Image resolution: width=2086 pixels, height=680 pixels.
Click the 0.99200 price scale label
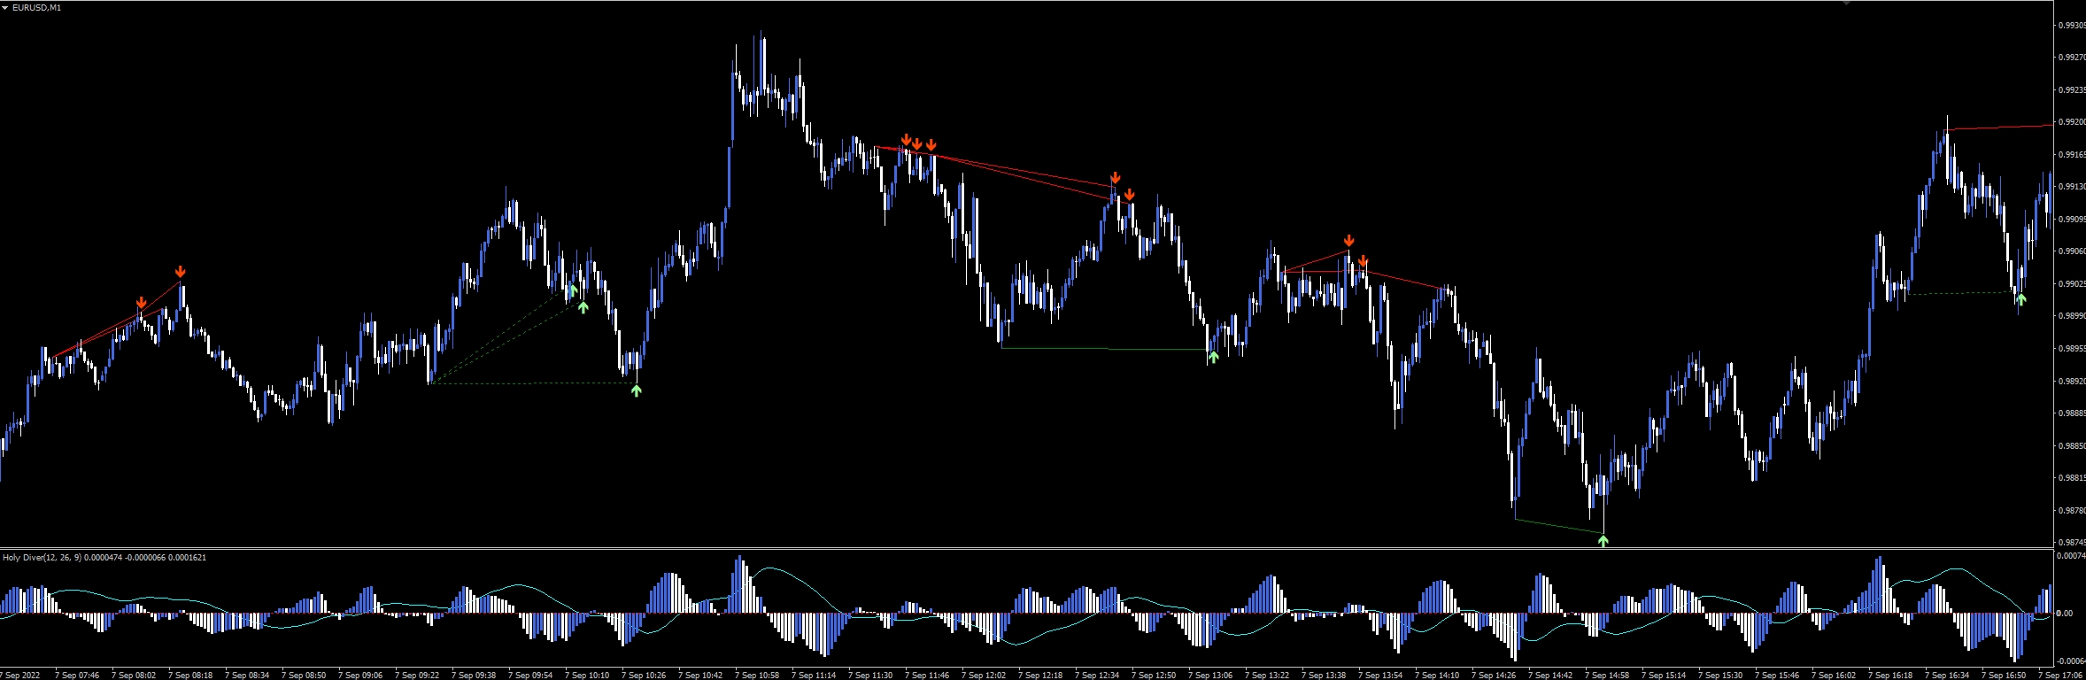[2071, 122]
